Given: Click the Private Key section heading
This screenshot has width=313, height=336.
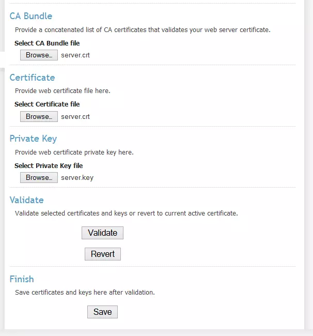Looking at the screenshot, I should coord(33,139).
